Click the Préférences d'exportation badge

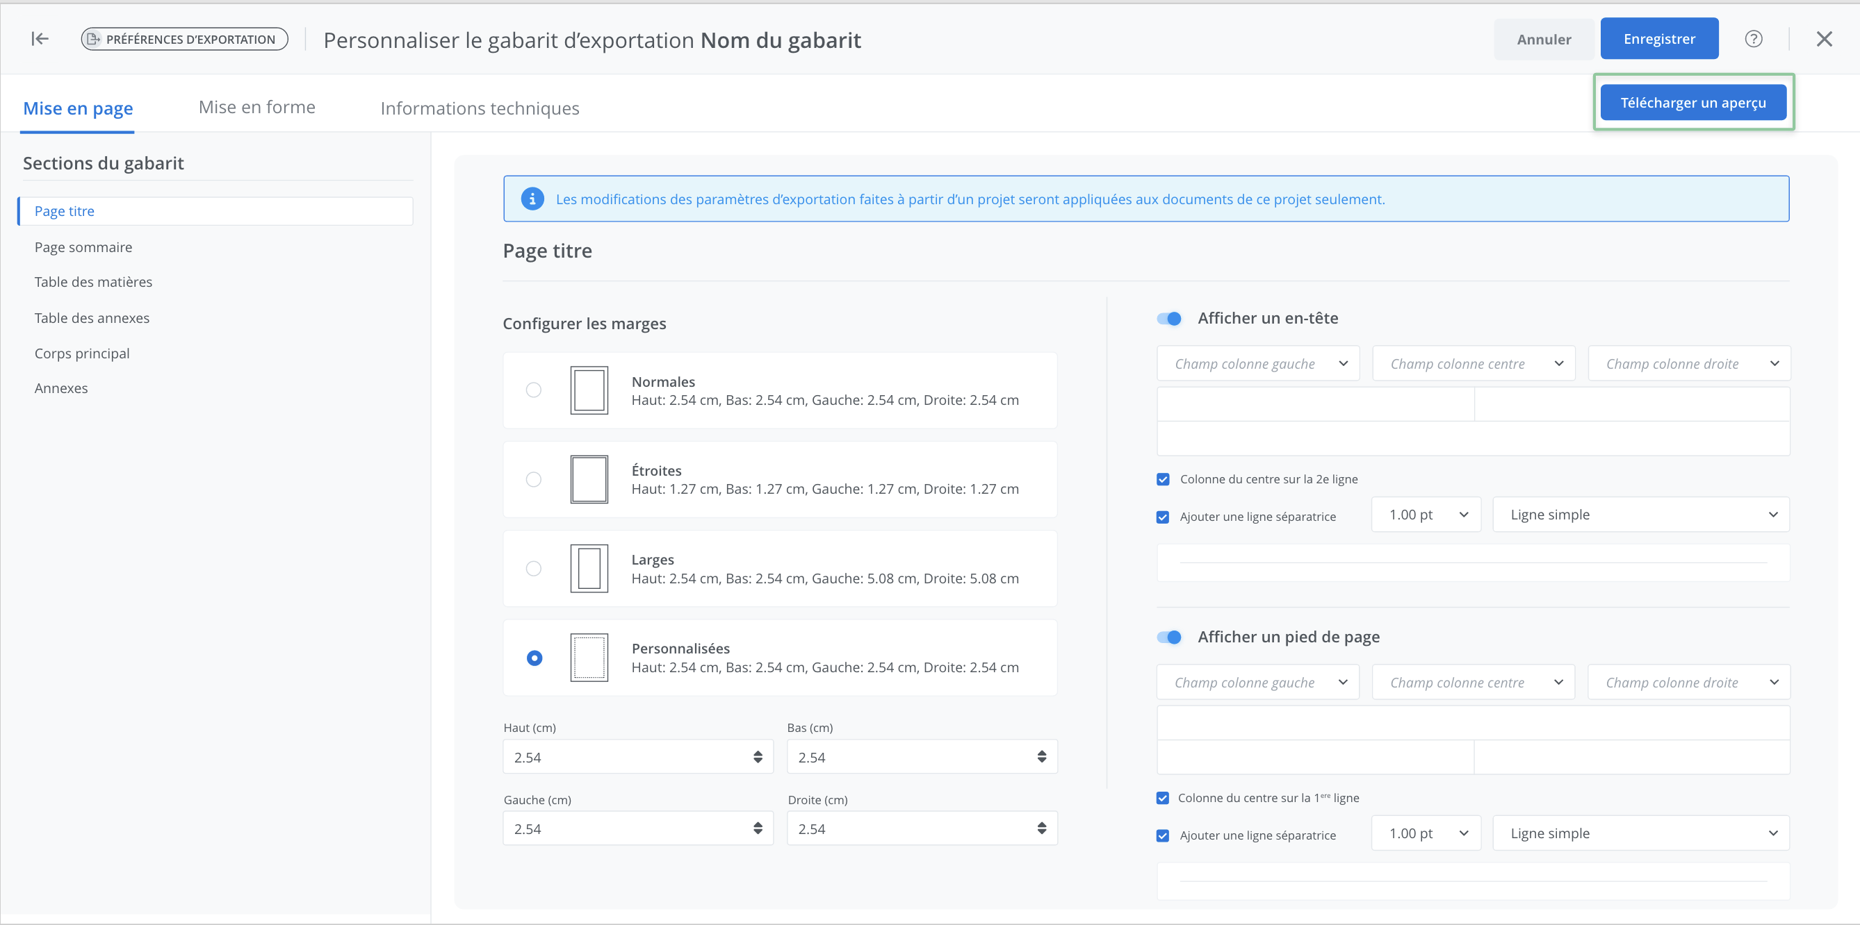[184, 39]
